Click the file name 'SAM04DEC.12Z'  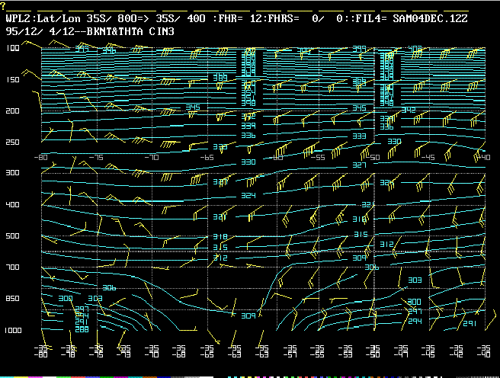[x=430, y=18]
